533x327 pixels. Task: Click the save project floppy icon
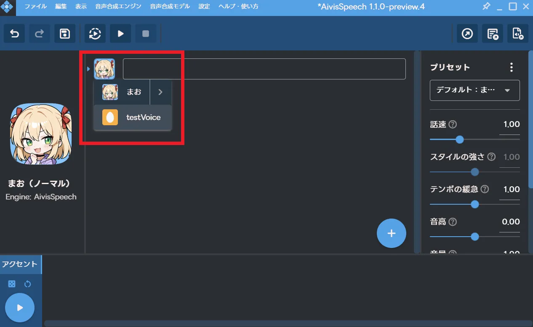point(65,34)
